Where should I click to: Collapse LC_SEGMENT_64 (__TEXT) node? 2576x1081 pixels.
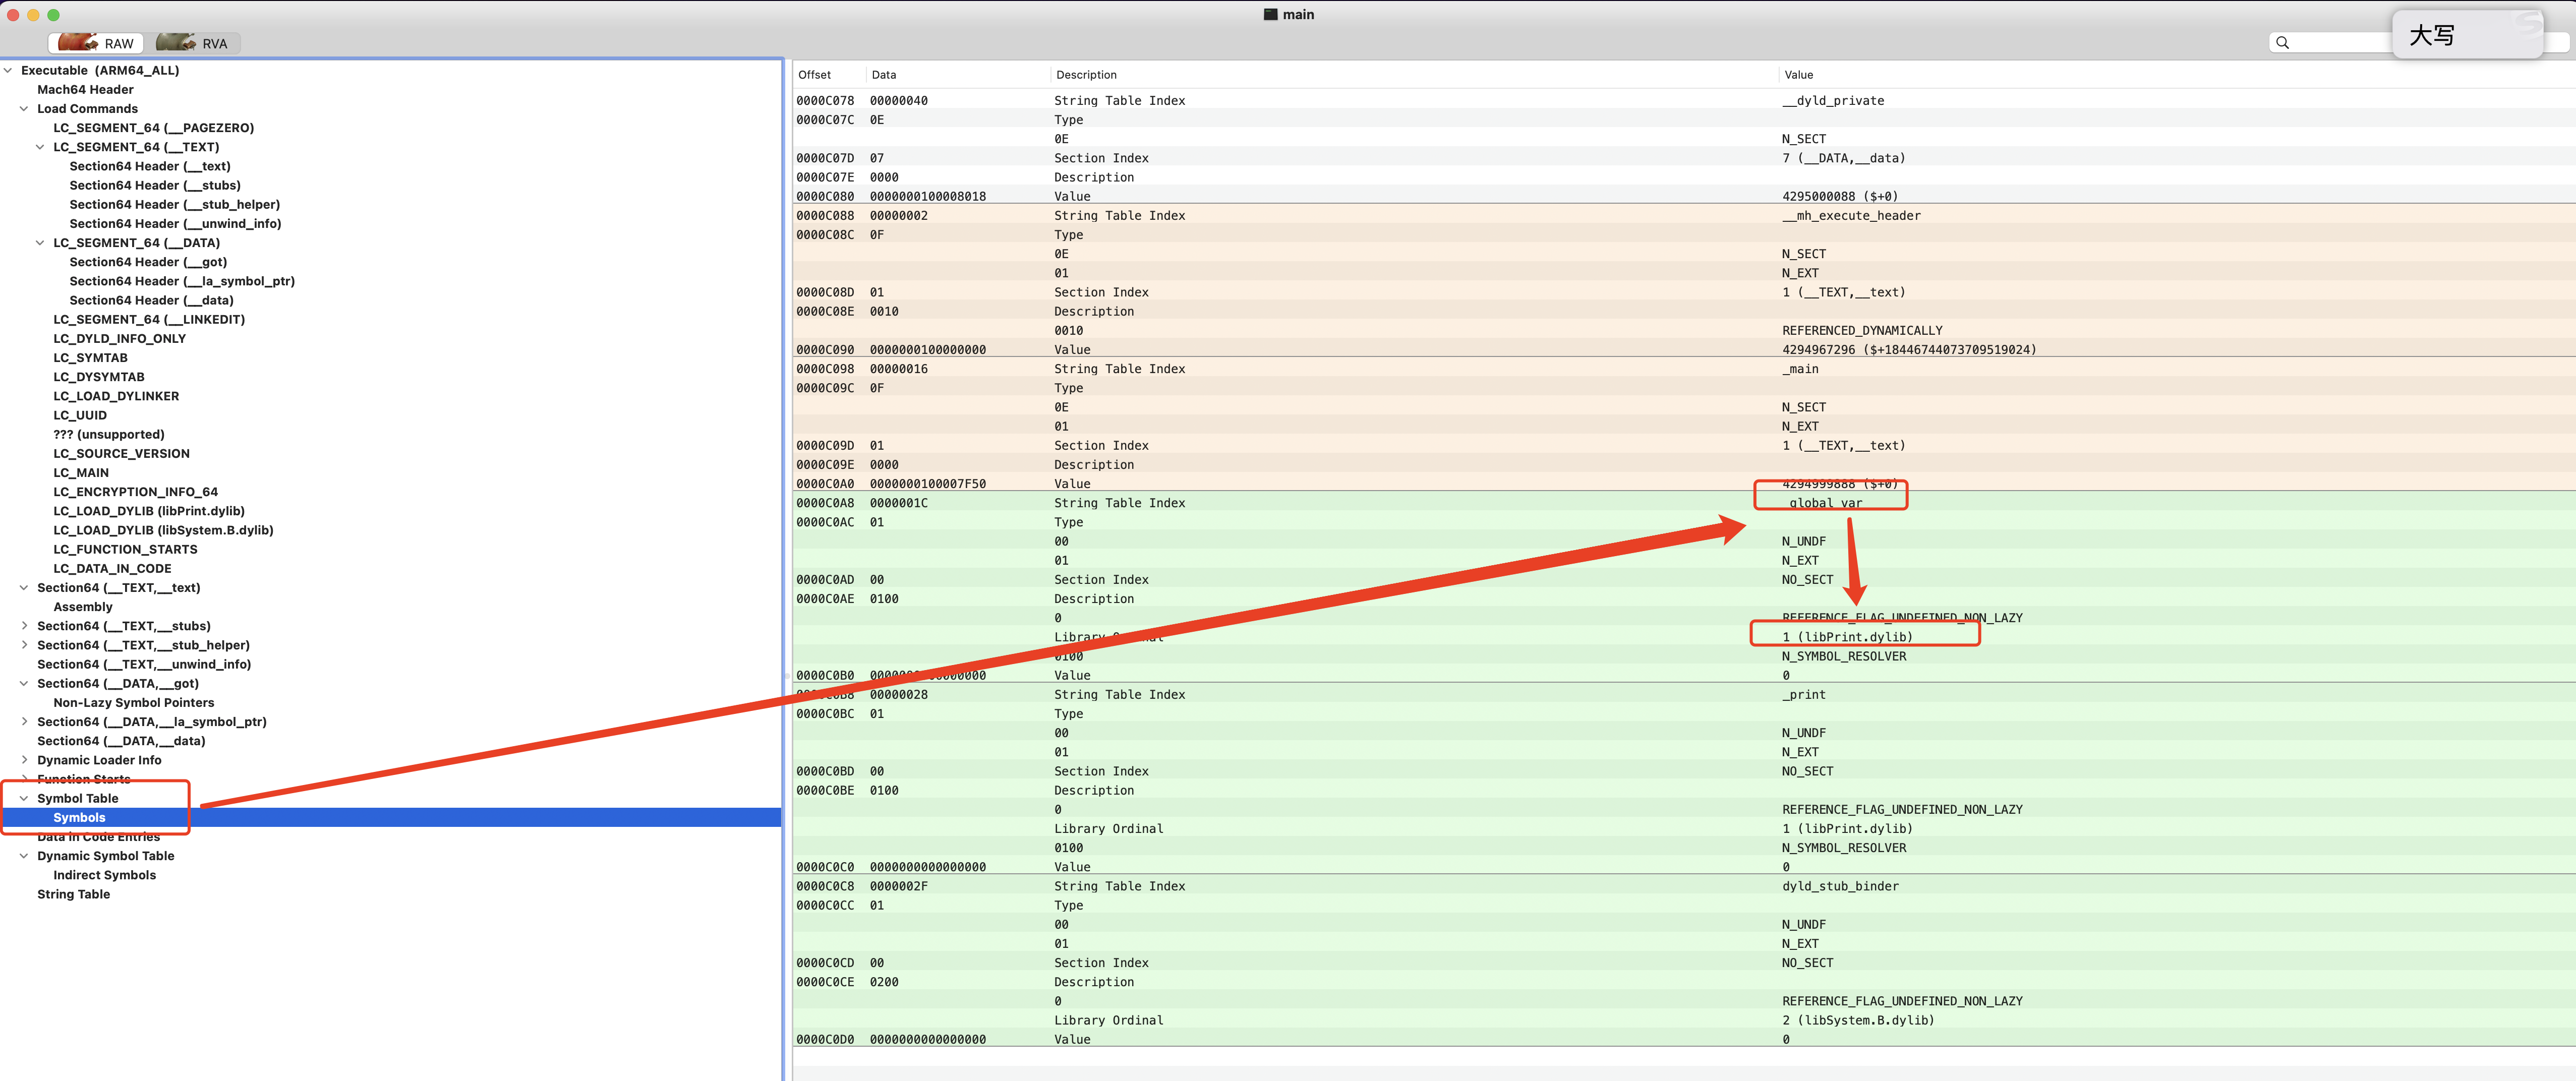click(x=40, y=147)
